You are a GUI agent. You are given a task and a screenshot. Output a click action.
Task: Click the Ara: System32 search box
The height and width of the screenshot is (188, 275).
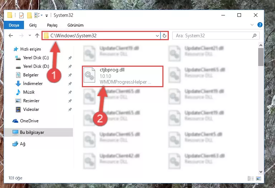(216, 36)
